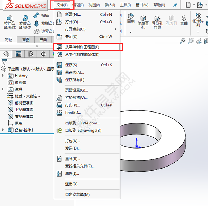
Task: Open the 文件(F) File menu
Action: [x=62, y=5]
